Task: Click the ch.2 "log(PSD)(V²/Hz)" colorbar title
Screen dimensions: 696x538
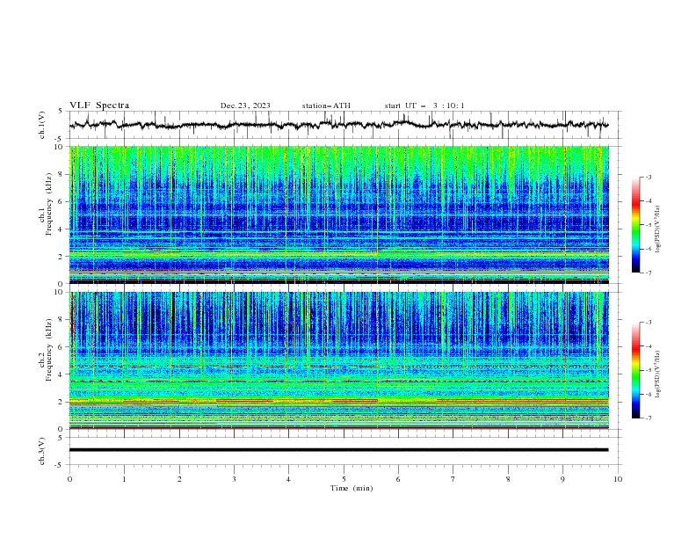Action: 658,374
